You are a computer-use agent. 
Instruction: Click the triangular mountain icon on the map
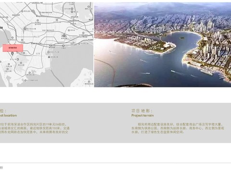(x=64, y=36)
